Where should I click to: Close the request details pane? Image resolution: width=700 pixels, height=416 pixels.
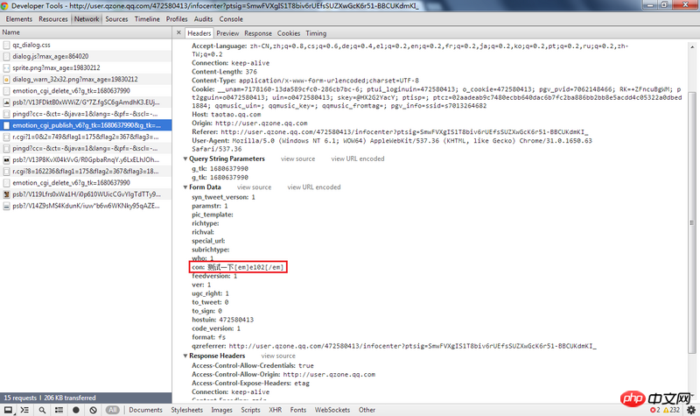(x=178, y=32)
